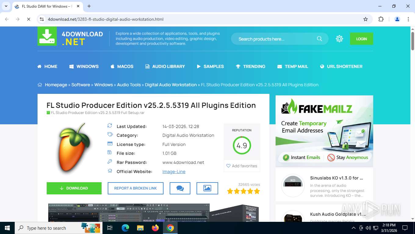
Task: Click Digital Audio Workstation breadcrumb link
Action: (x=171, y=85)
